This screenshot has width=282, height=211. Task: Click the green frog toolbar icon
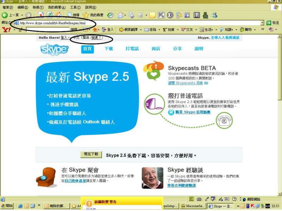click(x=206, y=15)
